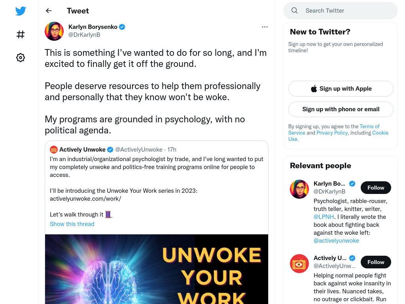Open the Settings gear icon

(x=21, y=57)
